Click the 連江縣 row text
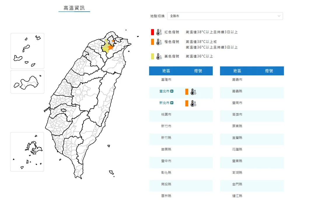The image size is (315, 206). click(x=237, y=196)
